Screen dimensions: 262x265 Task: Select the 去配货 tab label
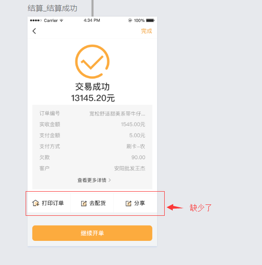pyautogui.click(x=97, y=203)
